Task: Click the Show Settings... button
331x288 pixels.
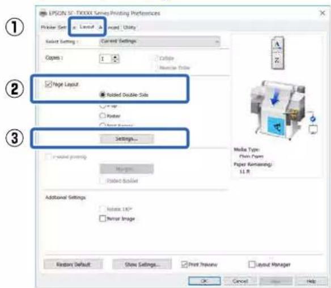Action: pos(142,265)
